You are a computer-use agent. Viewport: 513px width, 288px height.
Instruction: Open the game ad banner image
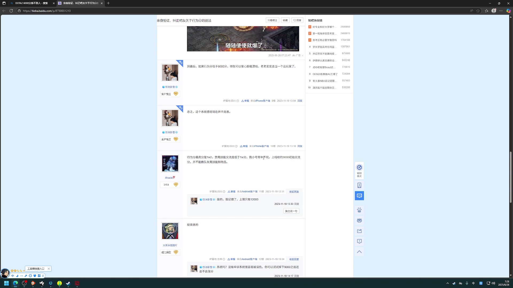[243, 39]
